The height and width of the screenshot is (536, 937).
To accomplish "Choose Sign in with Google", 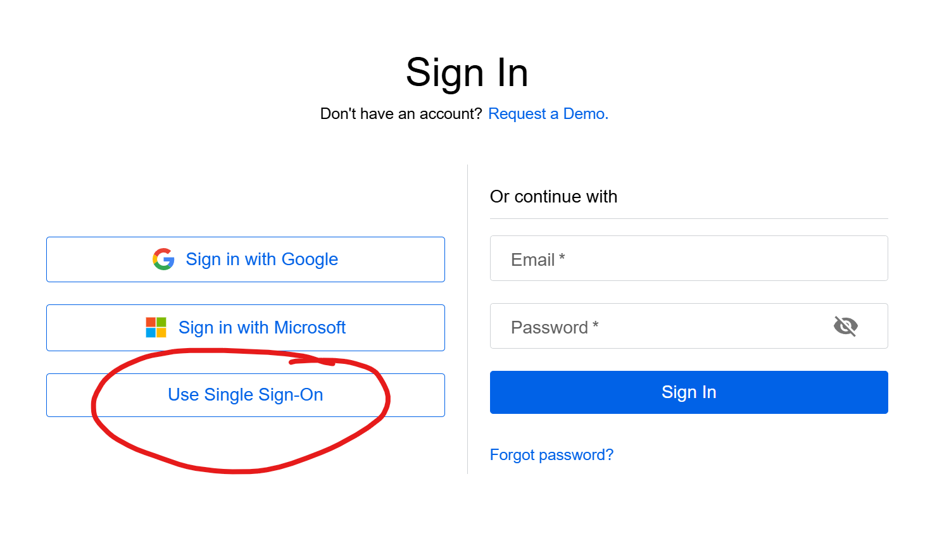I will [x=246, y=259].
